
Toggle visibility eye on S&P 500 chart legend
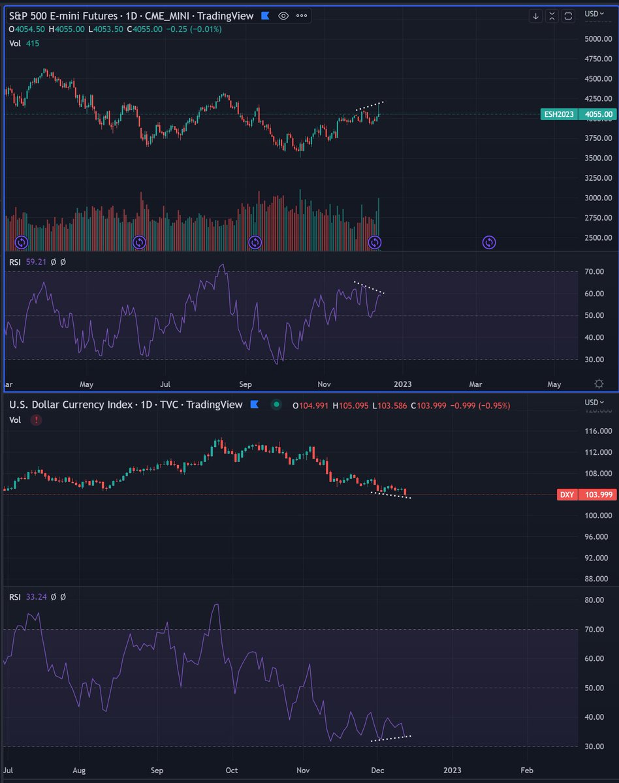tap(283, 16)
